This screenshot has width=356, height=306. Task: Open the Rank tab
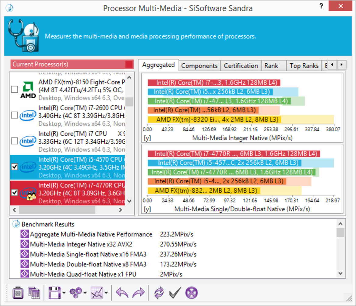273,66
